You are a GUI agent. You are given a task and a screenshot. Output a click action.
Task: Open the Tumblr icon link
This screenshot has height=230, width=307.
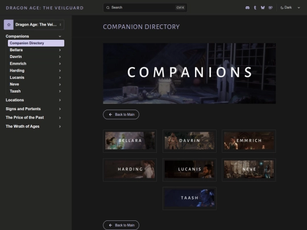255,7
